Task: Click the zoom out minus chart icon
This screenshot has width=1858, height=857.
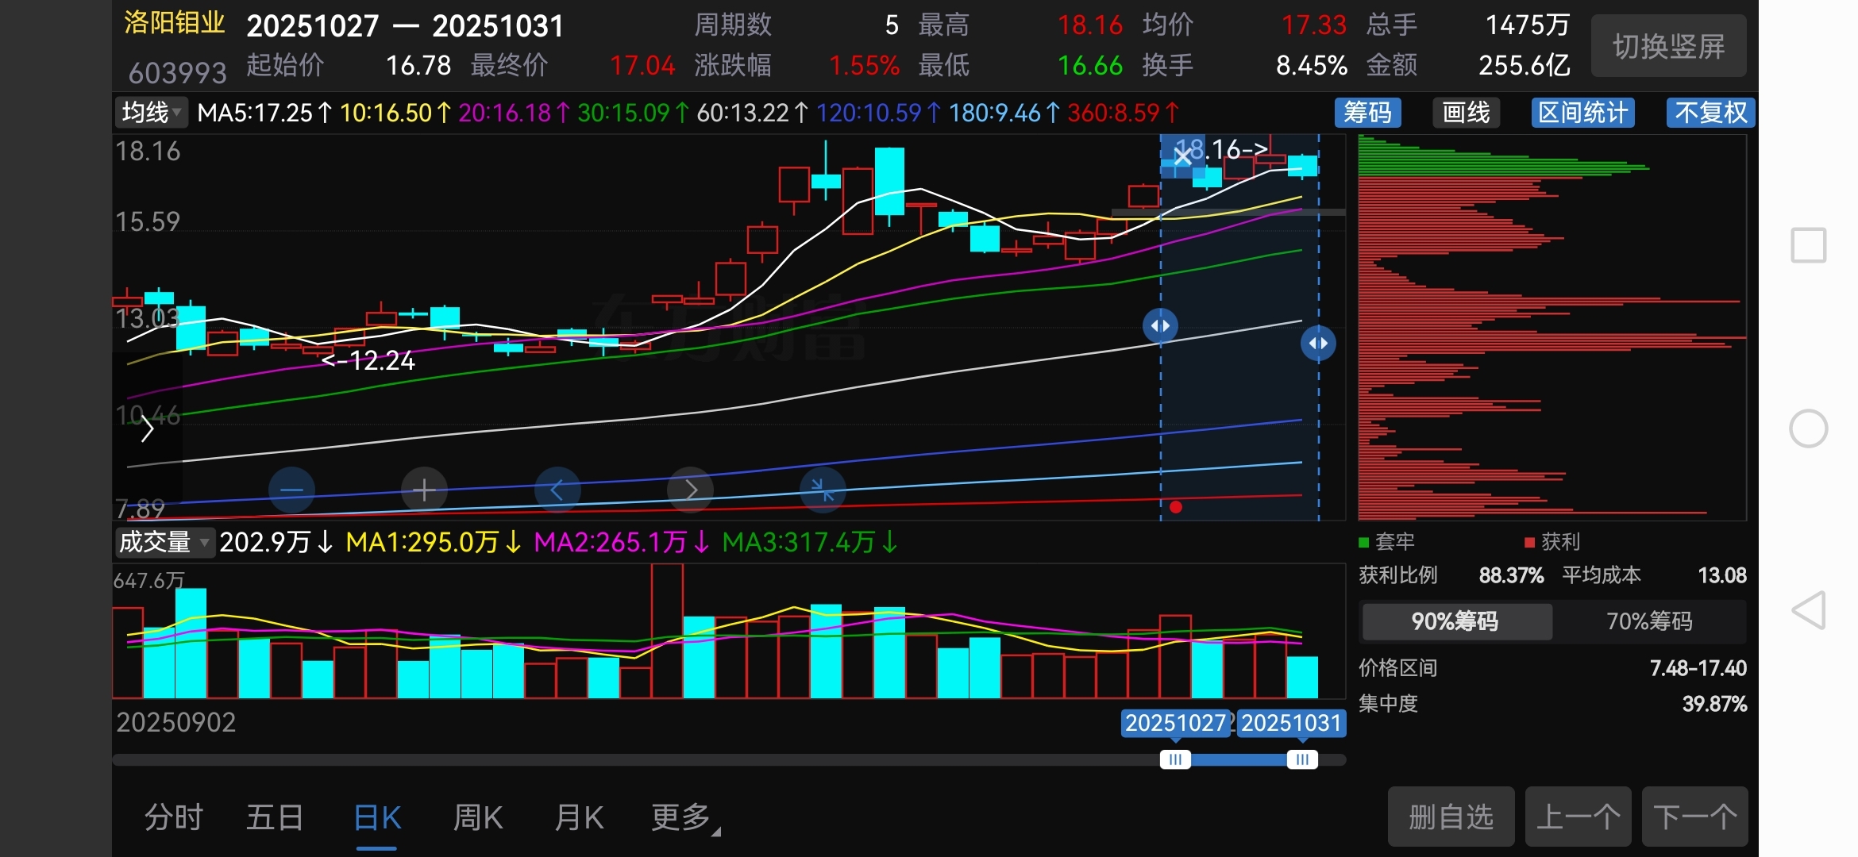Action: coord(291,490)
